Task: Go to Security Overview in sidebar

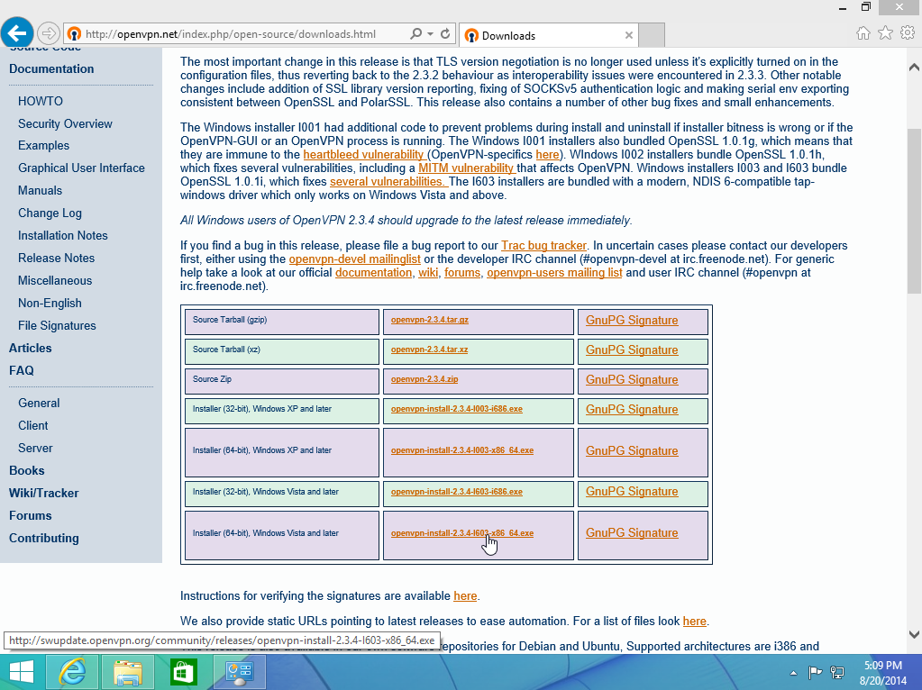Action: pyautogui.click(x=65, y=124)
